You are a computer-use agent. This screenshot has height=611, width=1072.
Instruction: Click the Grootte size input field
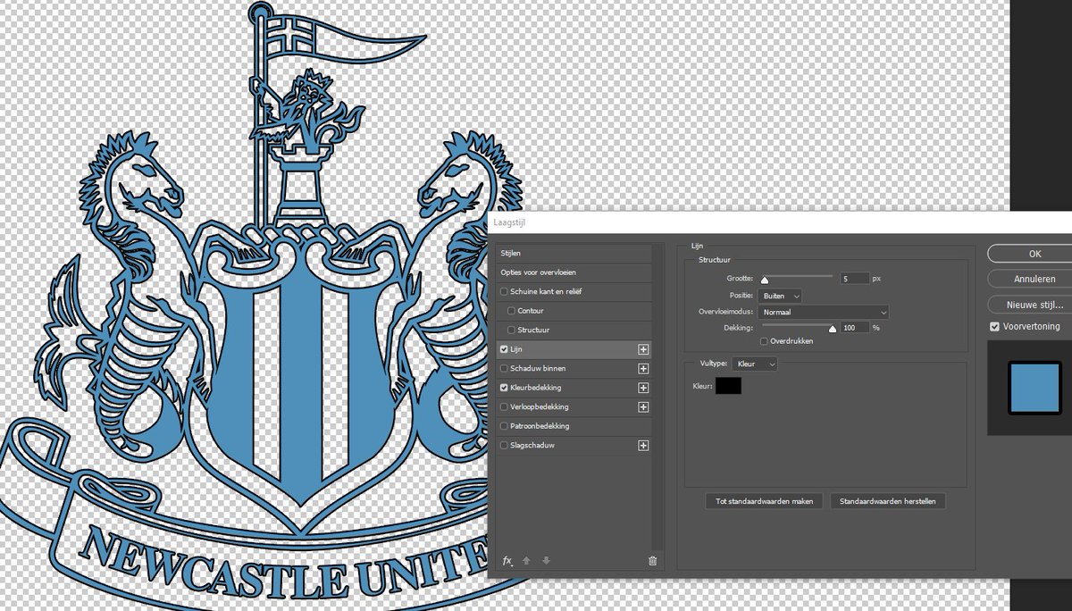click(854, 279)
